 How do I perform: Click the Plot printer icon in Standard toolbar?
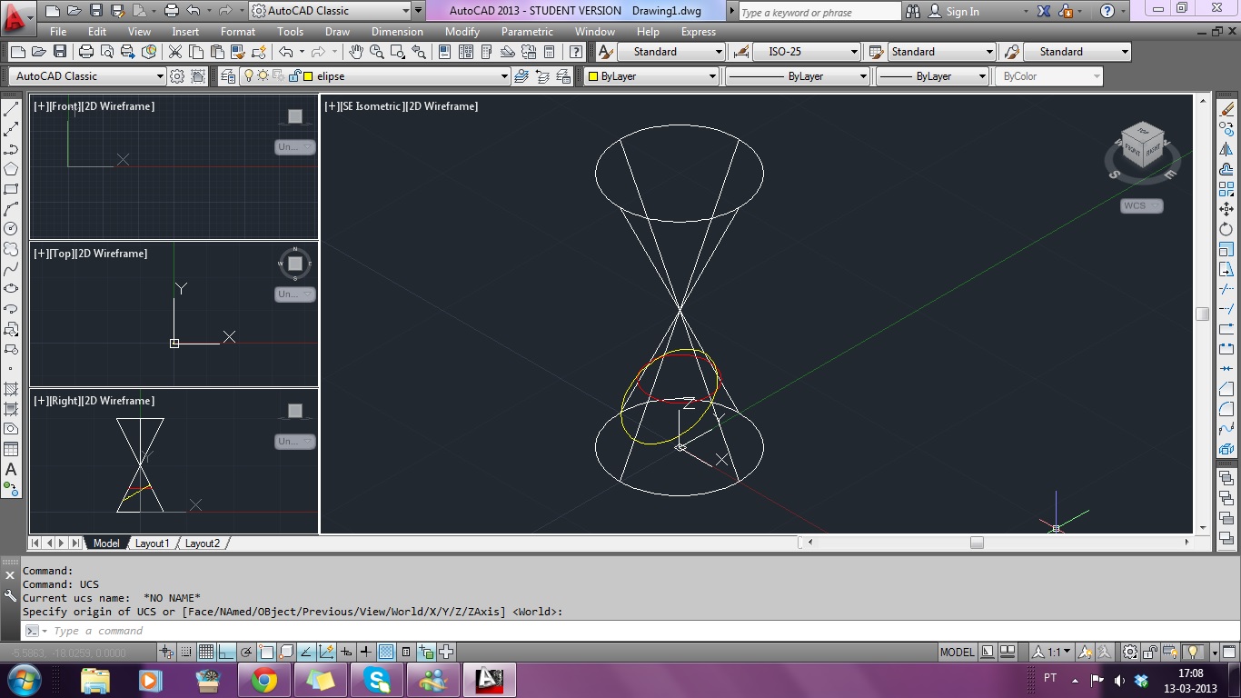(x=85, y=52)
